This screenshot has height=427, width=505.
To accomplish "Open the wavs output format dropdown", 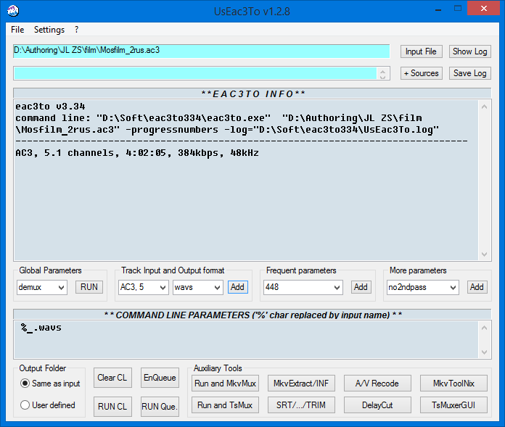I will [198, 287].
